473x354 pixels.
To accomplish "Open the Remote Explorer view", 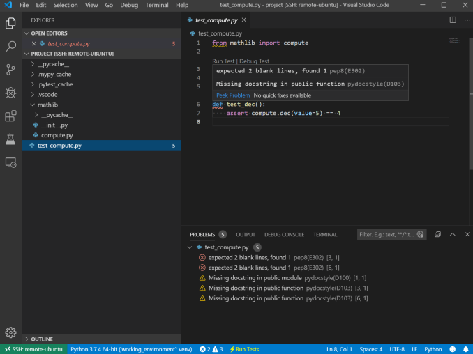I will pyautogui.click(x=10, y=162).
